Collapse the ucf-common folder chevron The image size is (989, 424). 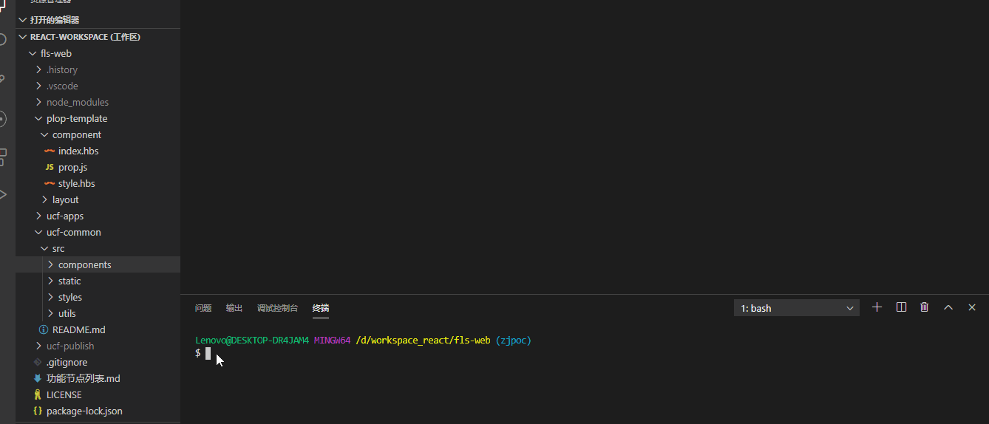point(38,232)
